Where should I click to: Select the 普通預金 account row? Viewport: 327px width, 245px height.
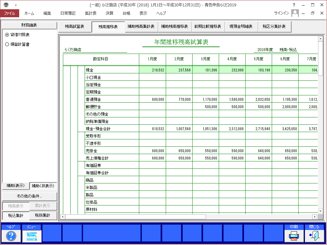112,100
